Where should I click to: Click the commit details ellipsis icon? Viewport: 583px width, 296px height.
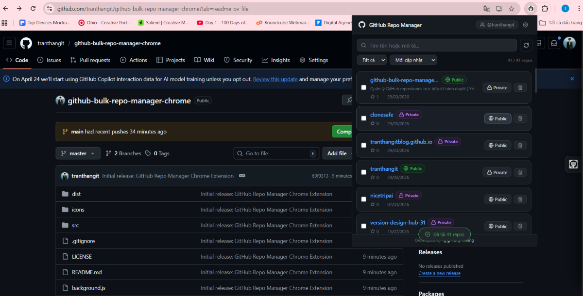(242, 176)
